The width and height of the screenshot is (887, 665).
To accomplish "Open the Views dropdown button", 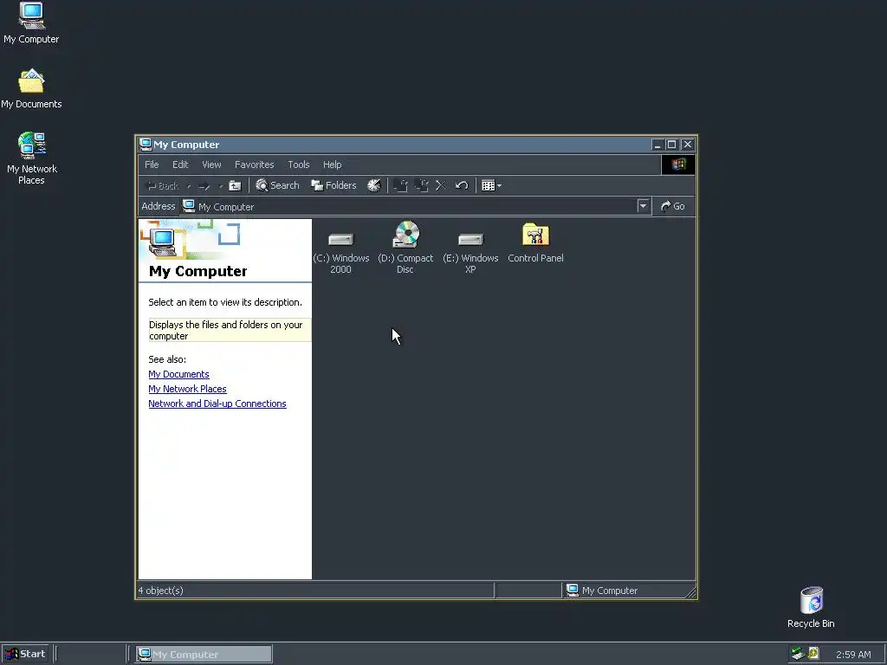I will [491, 185].
